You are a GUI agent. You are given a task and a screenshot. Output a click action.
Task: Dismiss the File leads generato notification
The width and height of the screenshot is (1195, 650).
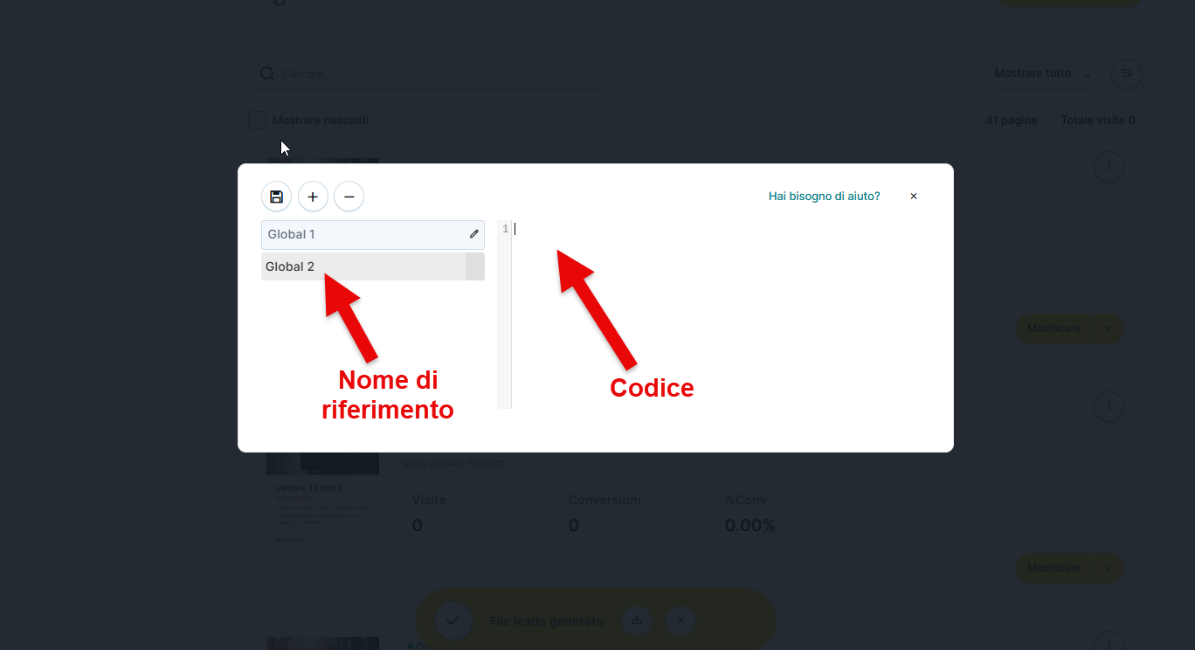click(x=680, y=621)
